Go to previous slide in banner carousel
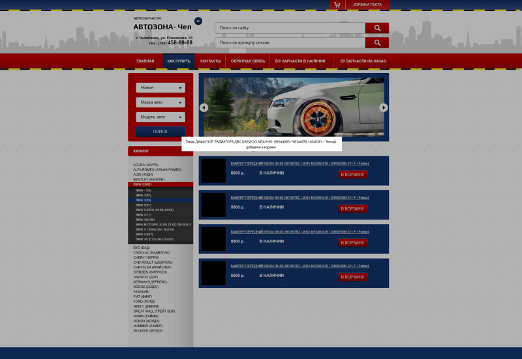 (204, 108)
